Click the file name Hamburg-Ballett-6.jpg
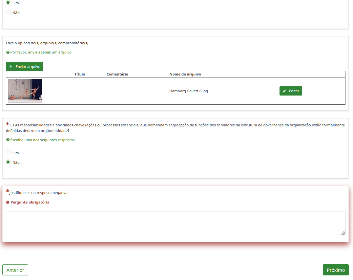This screenshot has width=353, height=280. pyautogui.click(x=189, y=91)
